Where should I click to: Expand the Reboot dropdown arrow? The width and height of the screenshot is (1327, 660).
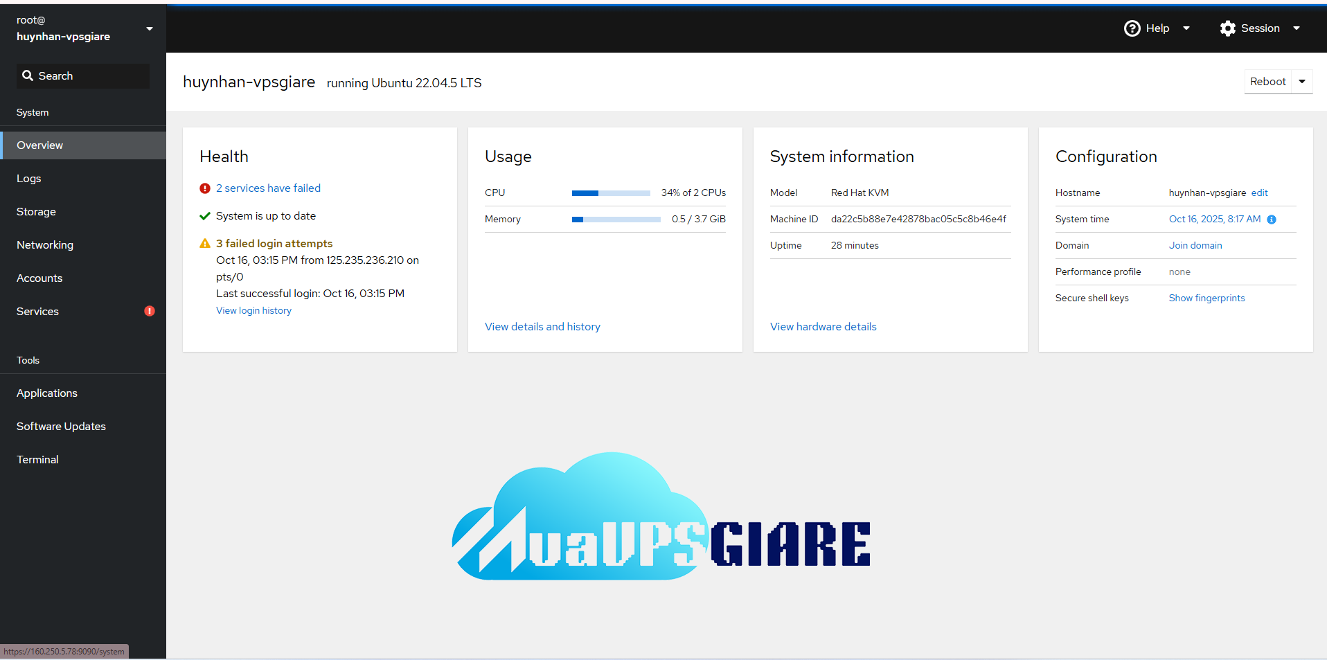click(x=1302, y=82)
